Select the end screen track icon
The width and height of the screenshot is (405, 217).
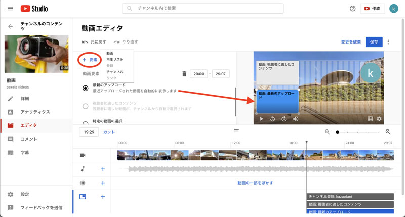[x=83, y=197]
